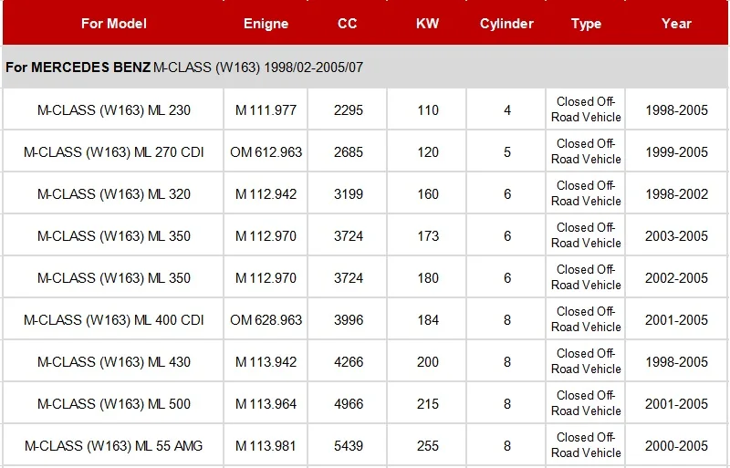Click the KW value '200'

click(x=428, y=362)
